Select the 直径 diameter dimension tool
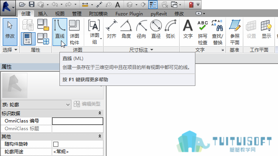278x156 pixels. 156,29
